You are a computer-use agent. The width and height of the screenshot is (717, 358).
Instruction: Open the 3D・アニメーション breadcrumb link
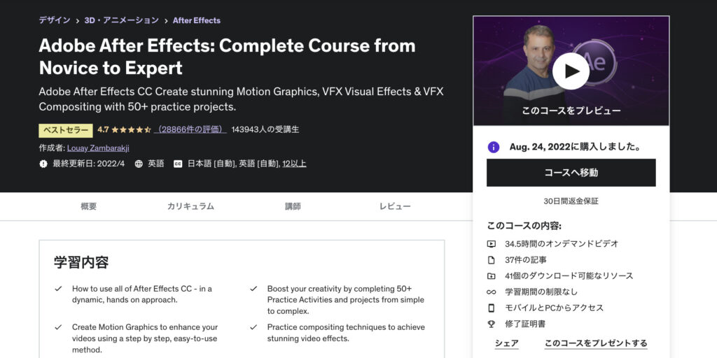pyautogui.click(x=122, y=20)
